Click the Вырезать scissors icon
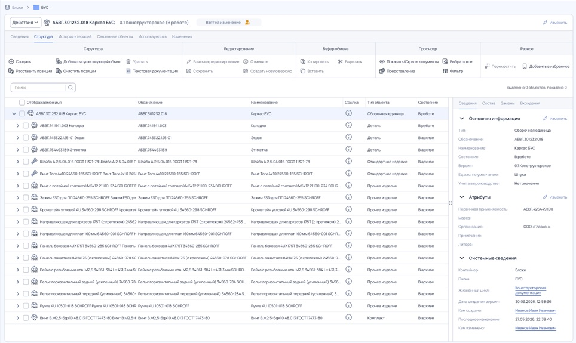576x343 pixels. pos(340,61)
